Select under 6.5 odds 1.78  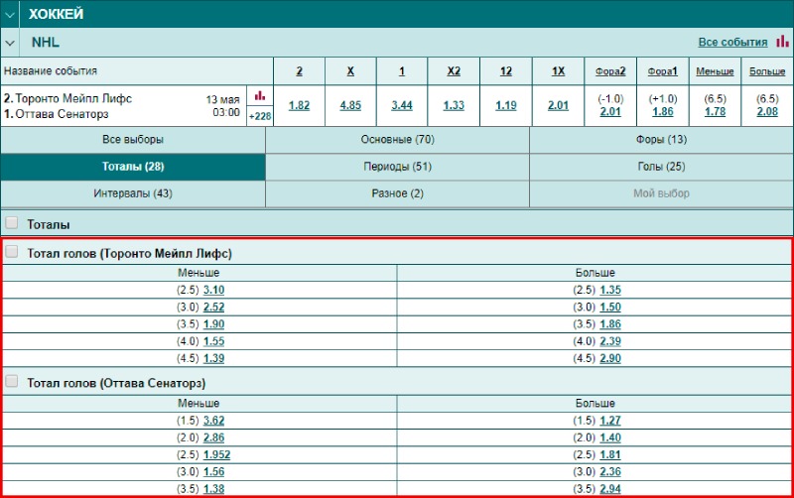[x=715, y=111]
